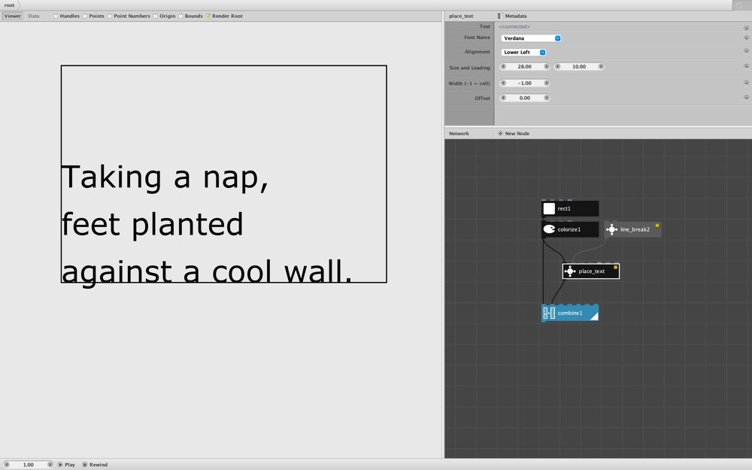Click the place_text node name label
752x470 pixels.
coord(591,271)
